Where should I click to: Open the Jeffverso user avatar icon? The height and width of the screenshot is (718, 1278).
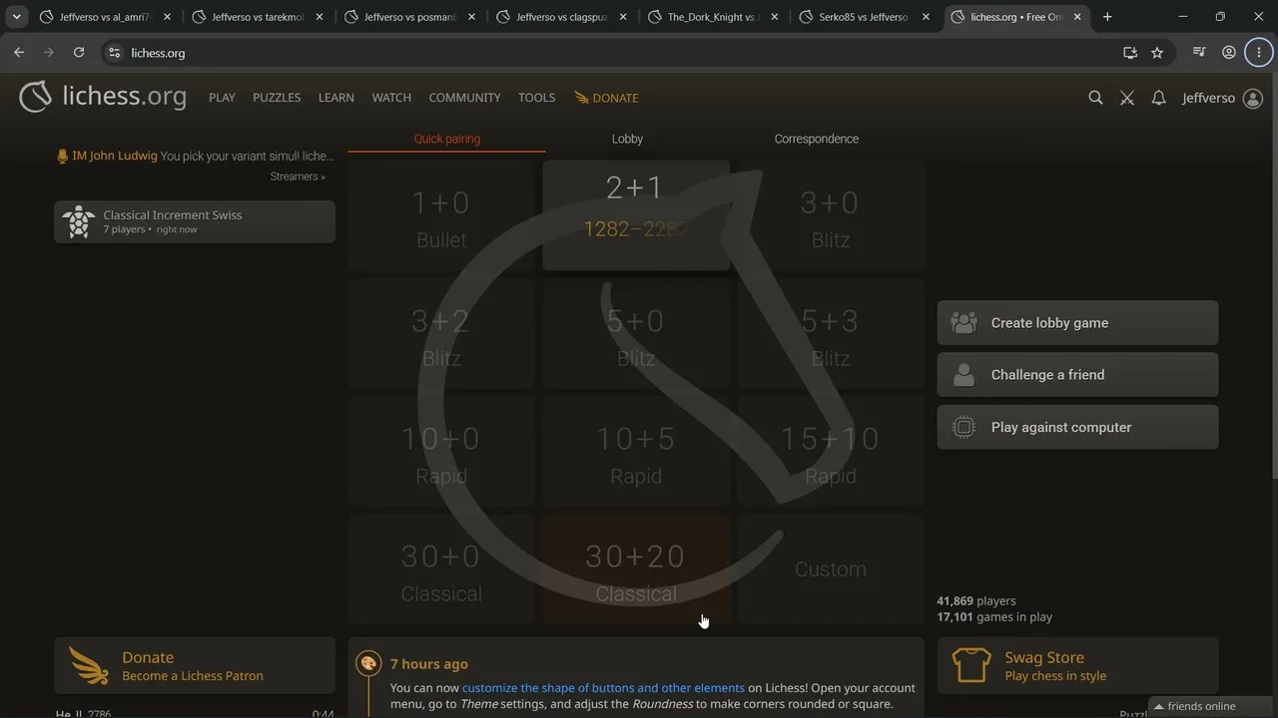pyautogui.click(x=1253, y=98)
